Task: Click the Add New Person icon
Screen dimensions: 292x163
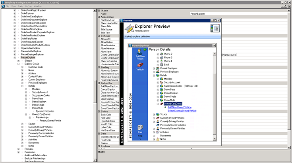Action: pos(140,51)
